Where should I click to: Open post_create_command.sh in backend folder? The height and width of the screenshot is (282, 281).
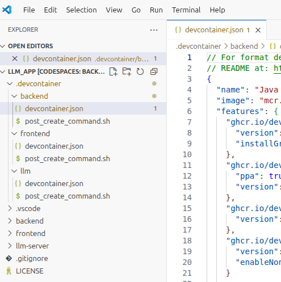tap(68, 121)
